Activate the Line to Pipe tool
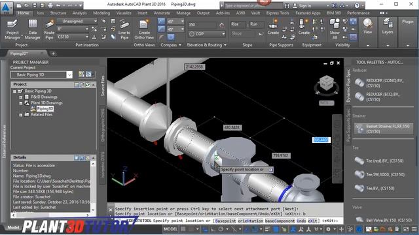The image size is (419, 235). coord(124,29)
